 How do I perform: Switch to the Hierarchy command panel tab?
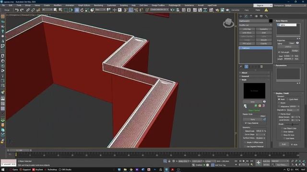pyautogui.click(x=251, y=16)
